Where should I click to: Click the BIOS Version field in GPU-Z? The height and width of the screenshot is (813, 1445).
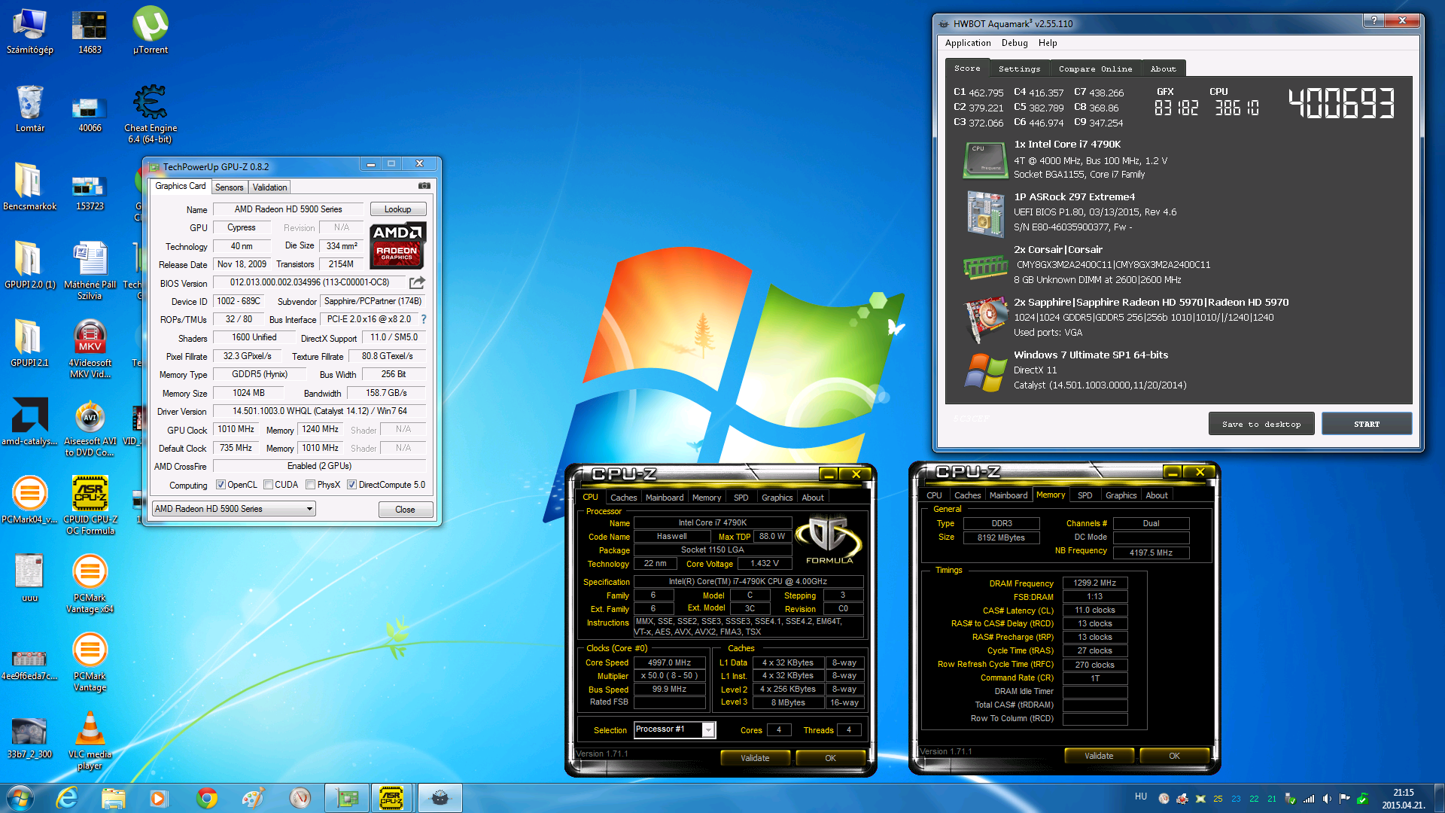309,282
